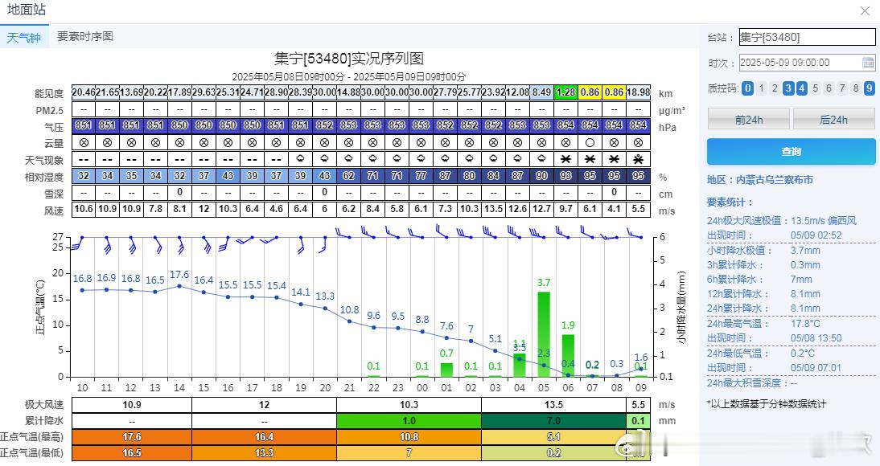Focus the 台站 input showing 集宁[53480]
This screenshot has width=880, height=466.
click(807, 37)
